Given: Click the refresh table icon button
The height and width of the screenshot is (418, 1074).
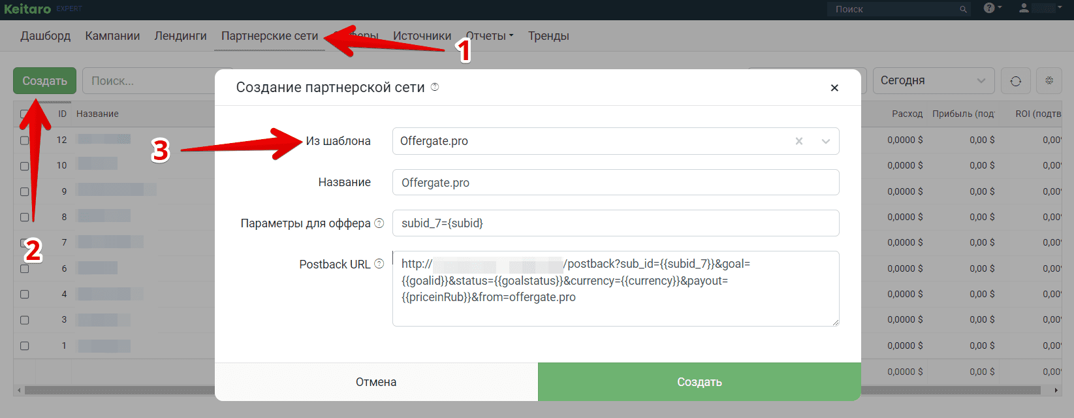Looking at the screenshot, I should (x=1015, y=81).
